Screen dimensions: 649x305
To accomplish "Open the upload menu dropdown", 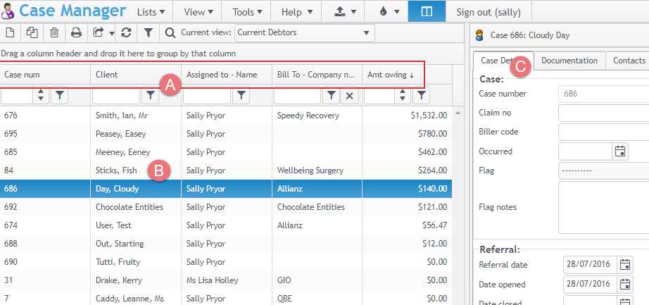I will [x=344, y=11].
